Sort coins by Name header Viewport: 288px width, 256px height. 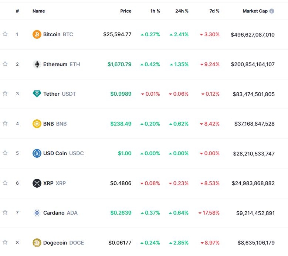click(x=38, y=11)
